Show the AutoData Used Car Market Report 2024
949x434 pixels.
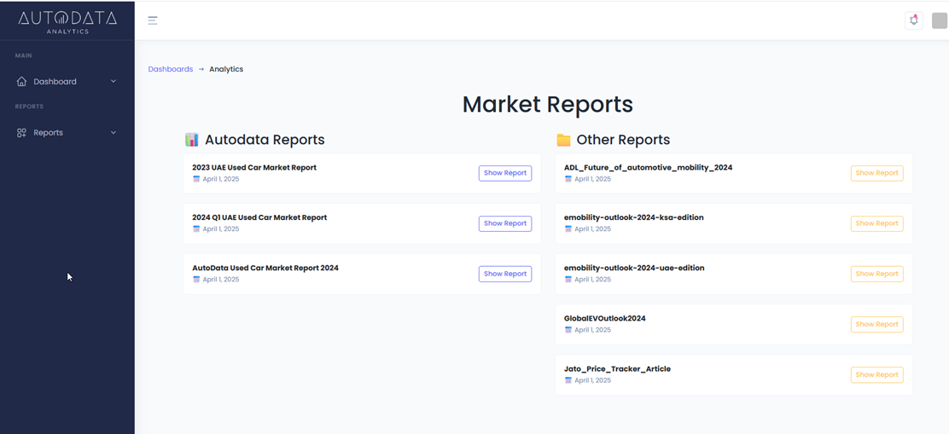coord(504,274)
